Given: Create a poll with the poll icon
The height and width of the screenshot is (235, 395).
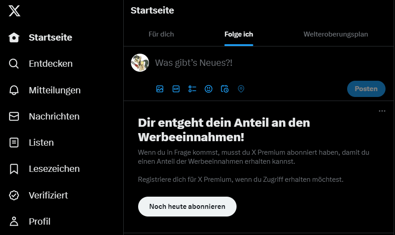Looking at the screenshot, I should (x=192, y=89).
